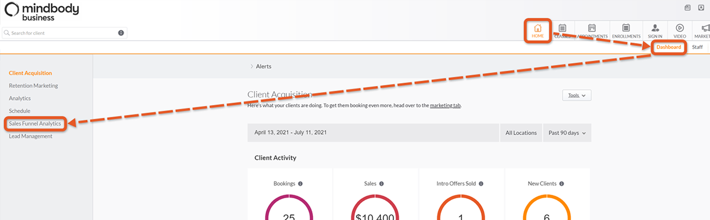Screen dimensions: 710x220
Task: Click the New Clients donut chart
Action: pos(547,206)
